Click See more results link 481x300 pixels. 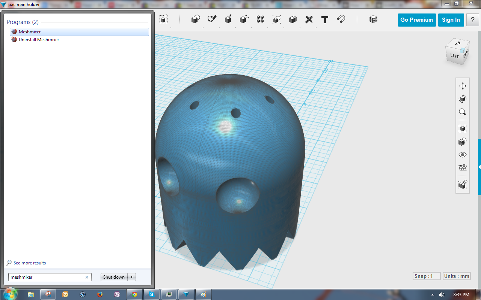coord(29,263)
